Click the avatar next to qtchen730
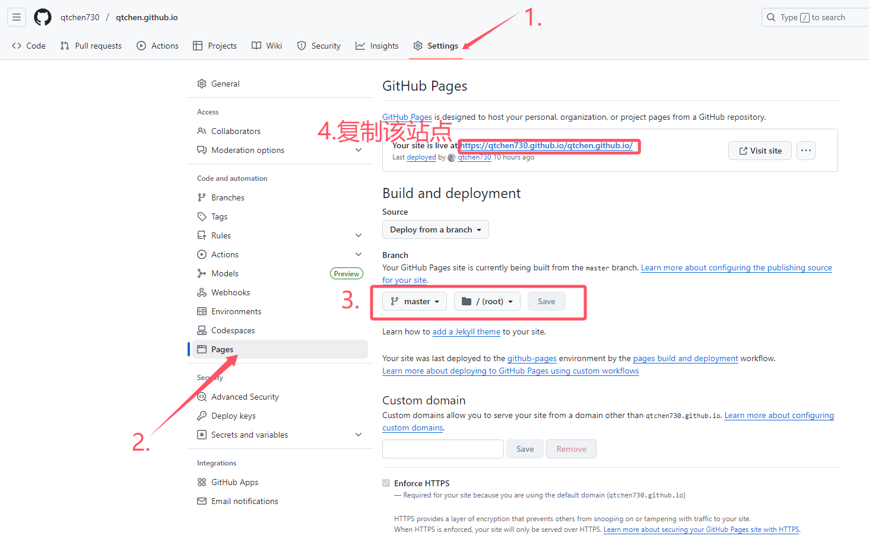The image size is (869, 539). (452, 158)
